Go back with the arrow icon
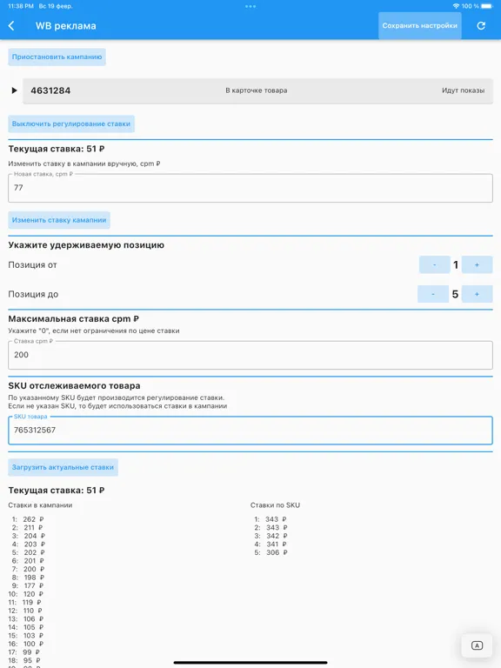This screenshot has width=501, height=668. pos(11,26)
